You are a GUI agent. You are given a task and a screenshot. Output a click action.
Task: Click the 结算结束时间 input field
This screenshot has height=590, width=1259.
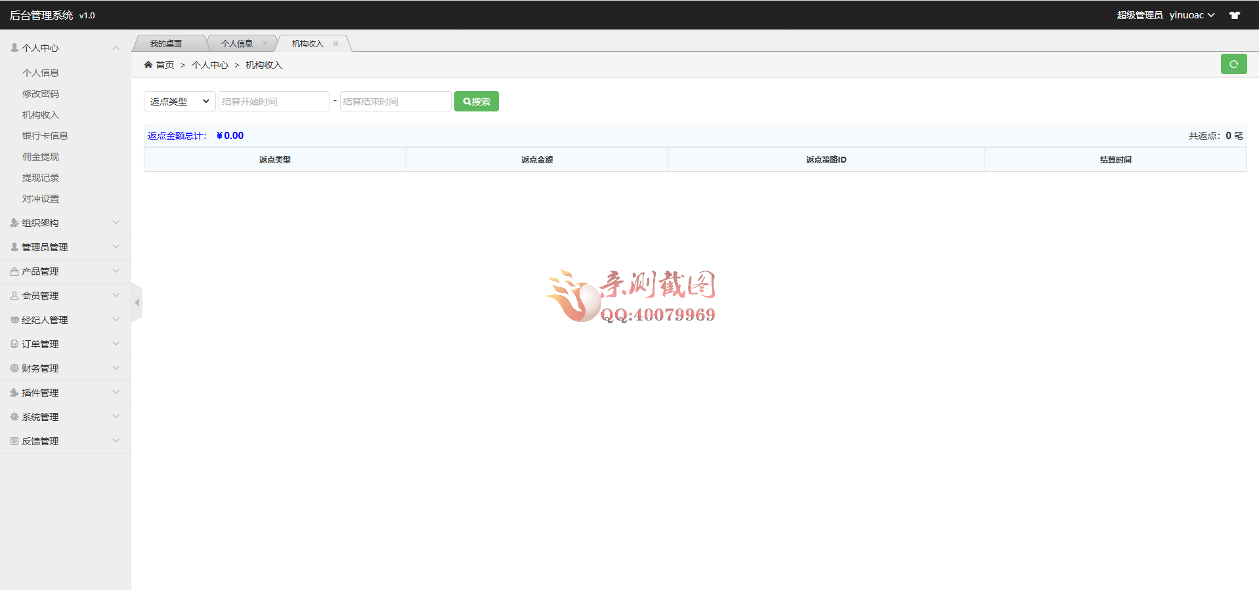click(395, 102)
